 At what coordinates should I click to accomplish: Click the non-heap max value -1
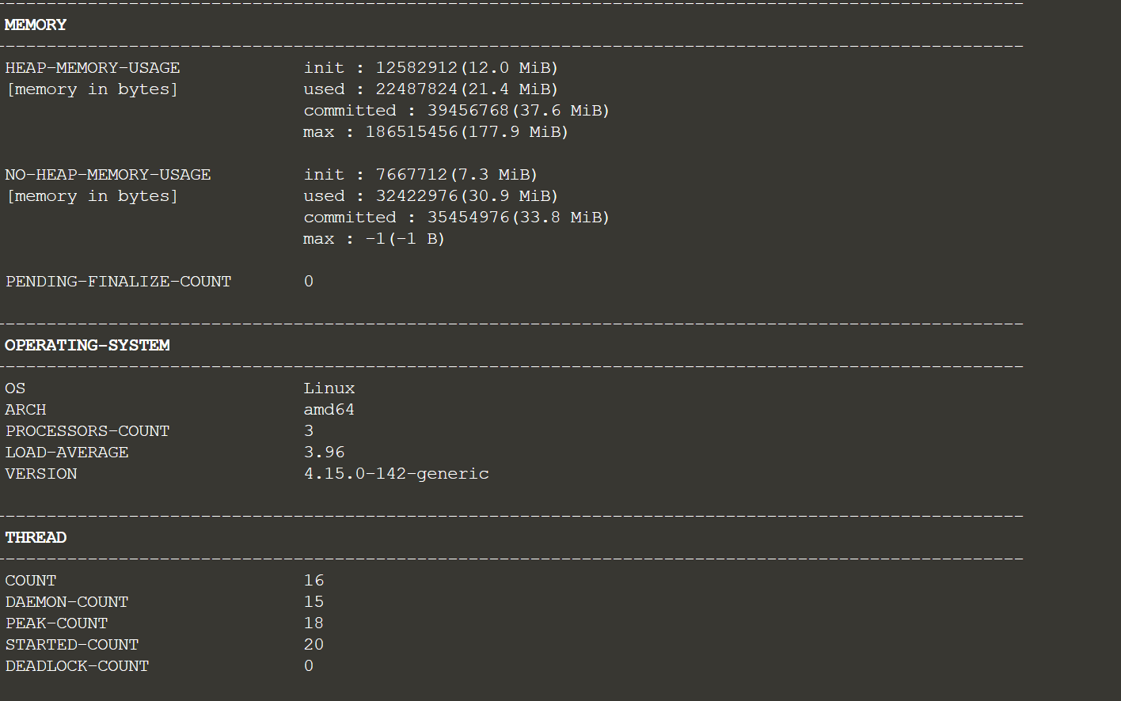click(374, 239)
